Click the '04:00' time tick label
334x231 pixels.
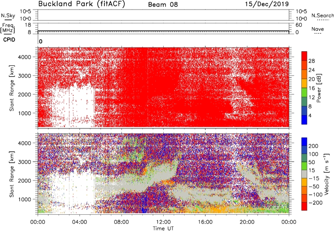tap(80, 222)
